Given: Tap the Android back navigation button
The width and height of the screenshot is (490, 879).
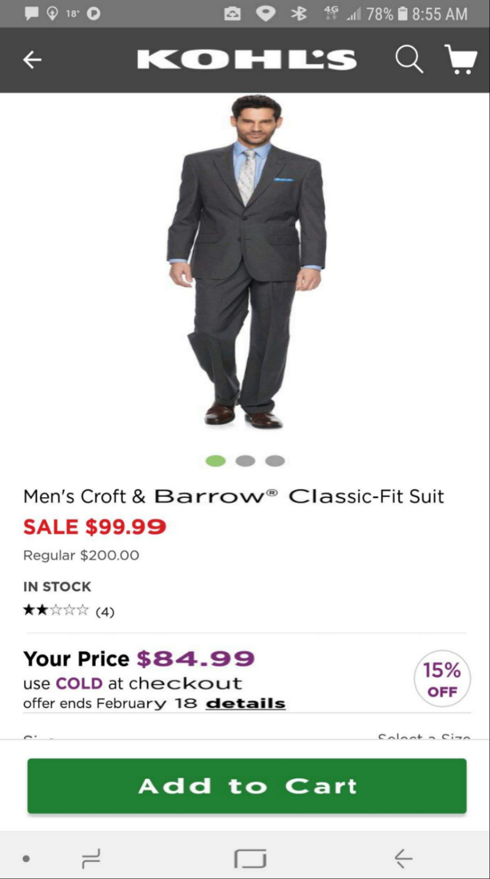Looking at the screenshot, I should tap(403, 858).
